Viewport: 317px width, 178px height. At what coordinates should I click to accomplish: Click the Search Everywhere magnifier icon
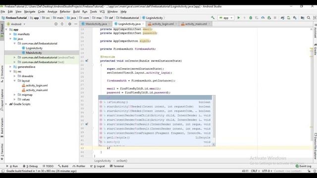click(x=309, y=18)
